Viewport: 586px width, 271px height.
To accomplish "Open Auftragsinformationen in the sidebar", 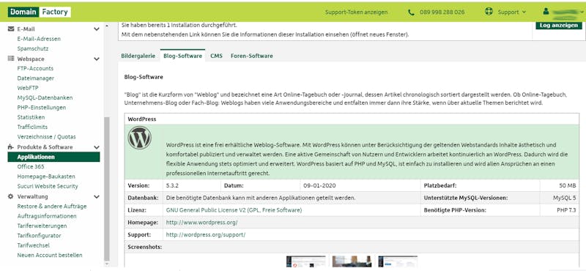I will click(x=47, y=216).
